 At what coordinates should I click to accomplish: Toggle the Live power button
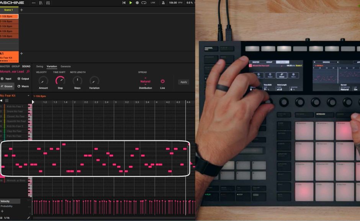pos(162,81)
